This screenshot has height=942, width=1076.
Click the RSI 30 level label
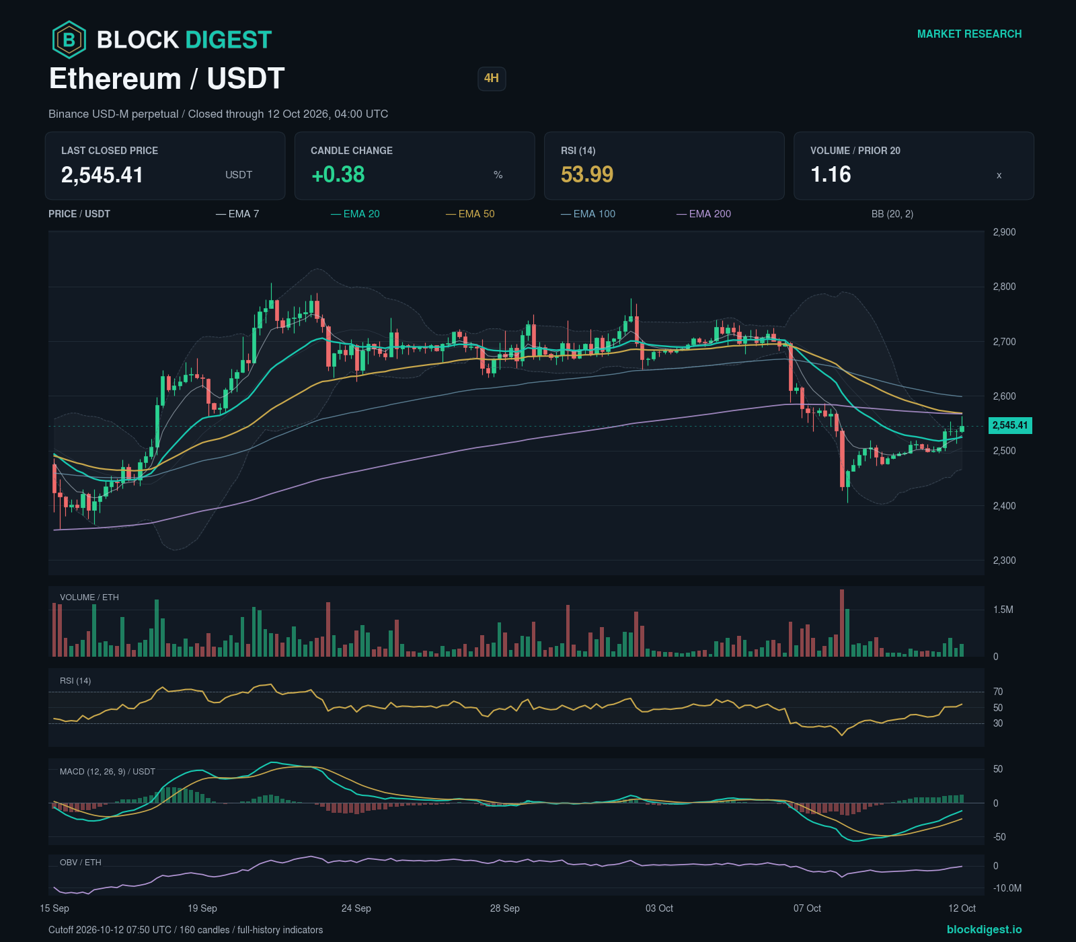tap(998, 723)
